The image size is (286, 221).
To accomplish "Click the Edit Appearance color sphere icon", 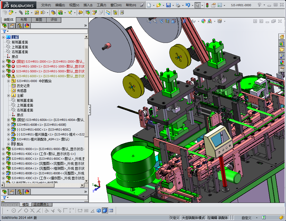I will click(204, 21).
